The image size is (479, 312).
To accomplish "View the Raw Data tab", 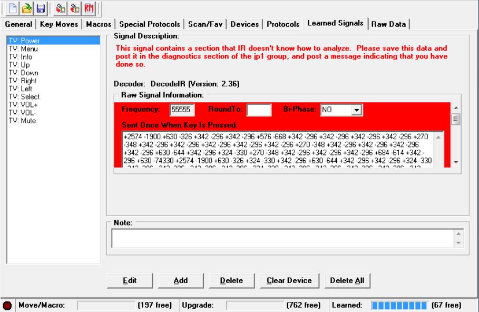I will 388,24.
